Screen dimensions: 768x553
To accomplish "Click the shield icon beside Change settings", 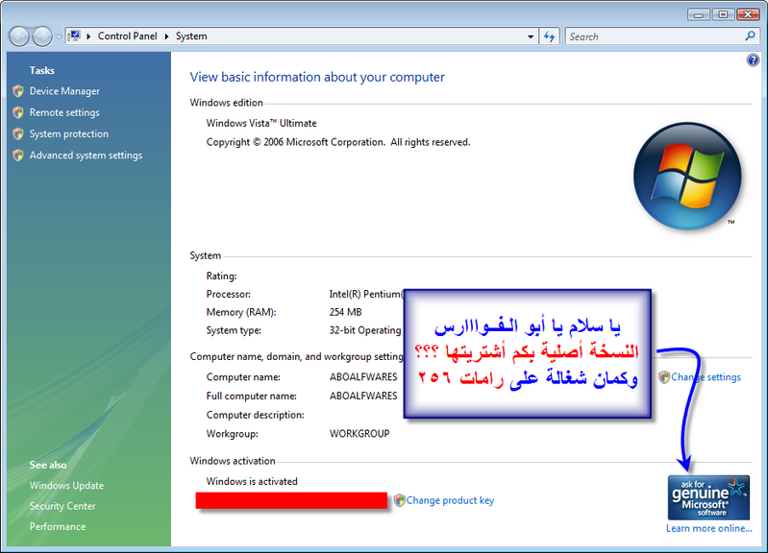I will pyautogui.click(x=664, y=377).
